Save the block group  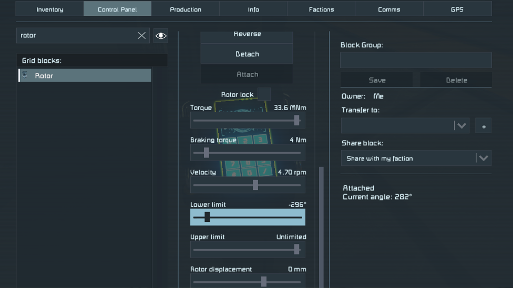pyautogui.click(x=377, y=80)
